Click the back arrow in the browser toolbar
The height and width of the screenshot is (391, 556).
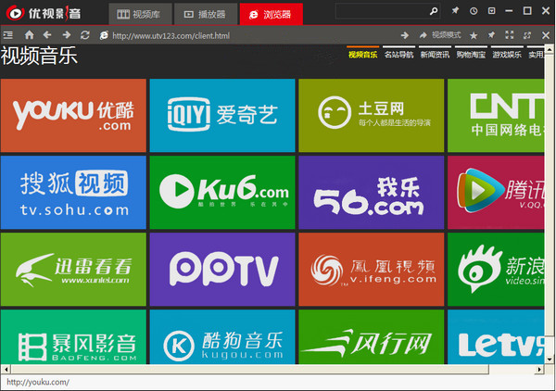pyautogui.click(x=47, y=34)
